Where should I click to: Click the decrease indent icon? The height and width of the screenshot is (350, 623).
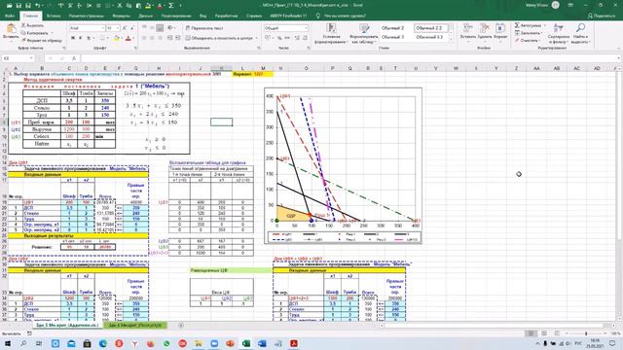[169, 38]
